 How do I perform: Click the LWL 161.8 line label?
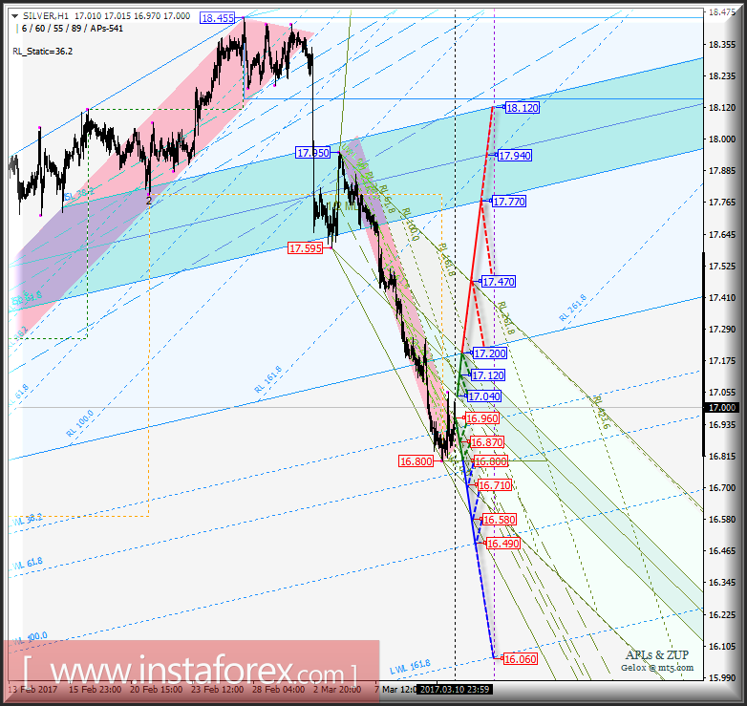point(410,667)
